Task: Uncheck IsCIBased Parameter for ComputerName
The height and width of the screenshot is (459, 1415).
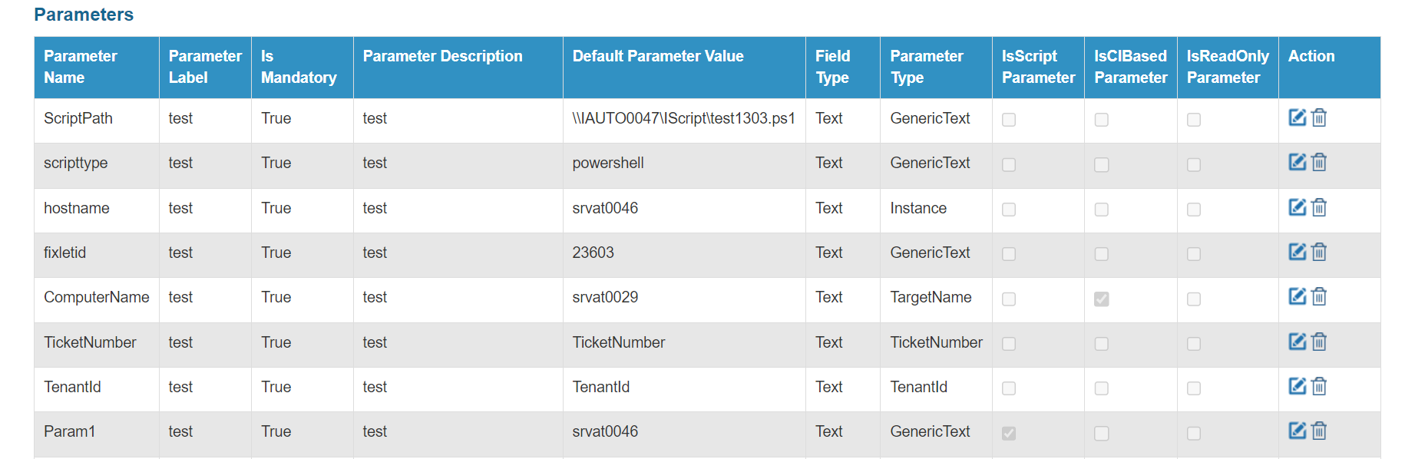Action: 1101,299
